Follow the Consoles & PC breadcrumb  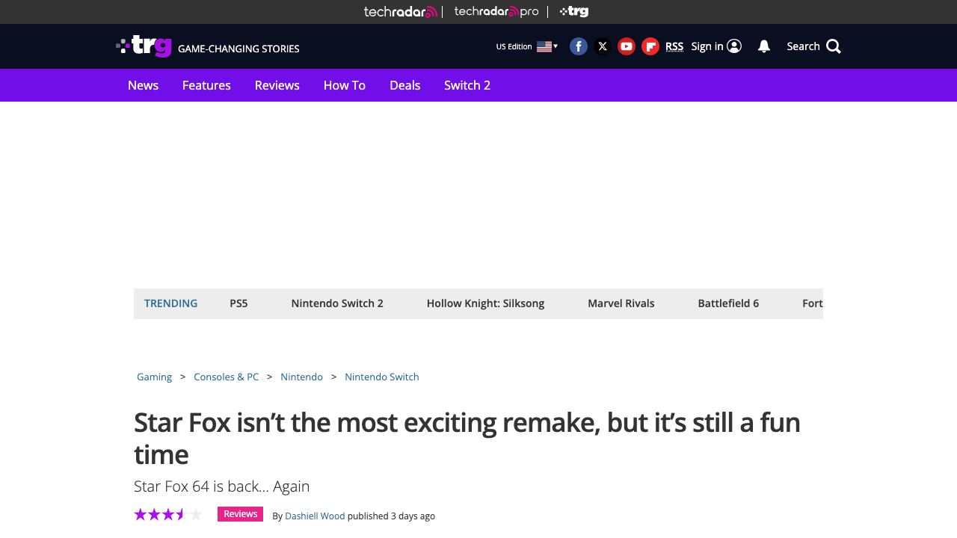[x=226, y=377]
